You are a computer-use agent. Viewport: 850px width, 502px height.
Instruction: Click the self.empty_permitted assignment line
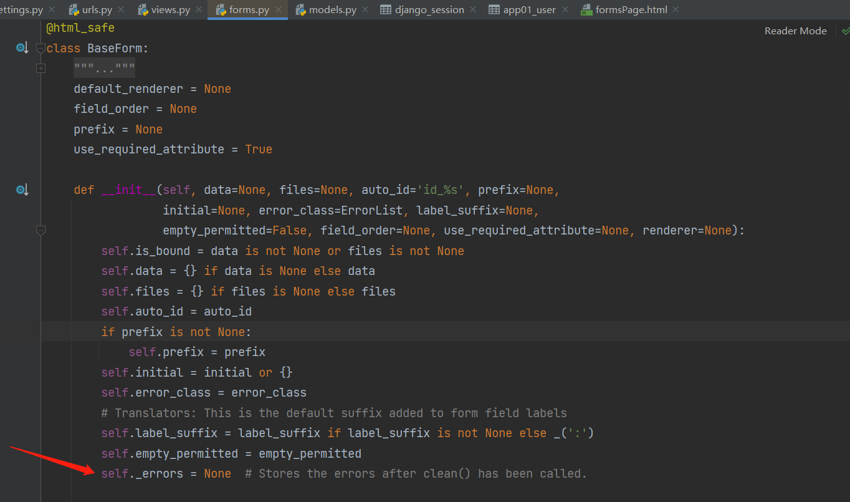coord(231,453)
